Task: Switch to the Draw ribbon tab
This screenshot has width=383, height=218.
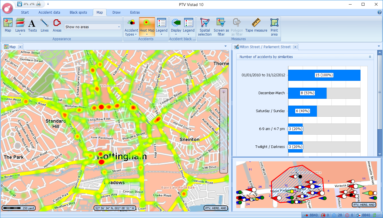Action: [116, 12]
